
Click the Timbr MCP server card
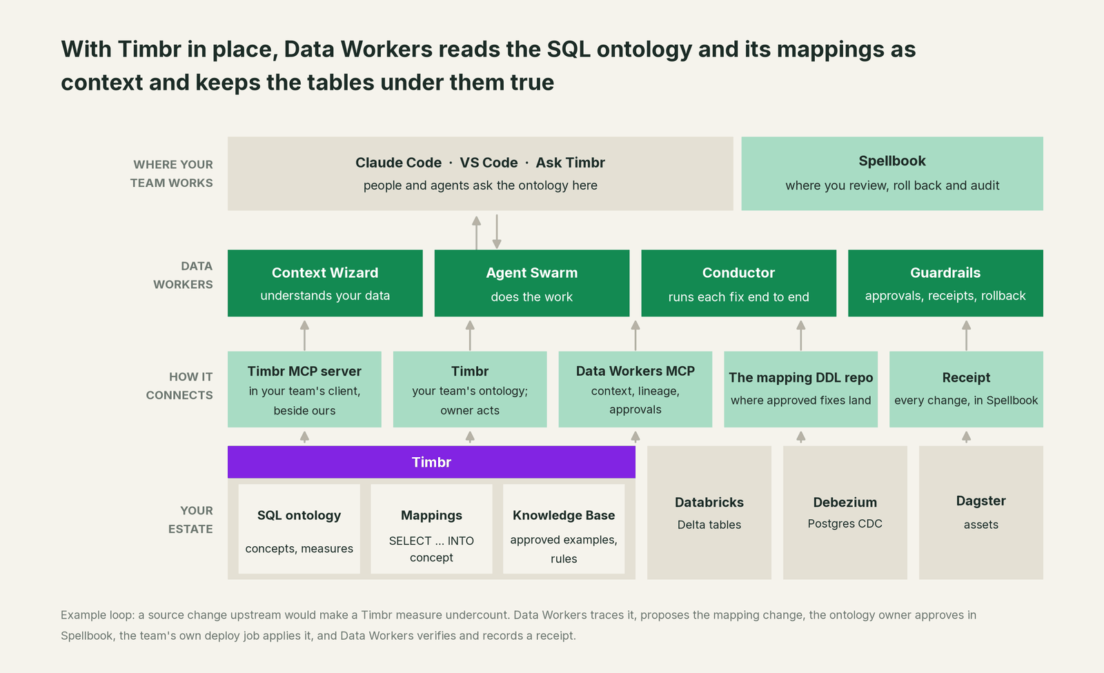304,390
